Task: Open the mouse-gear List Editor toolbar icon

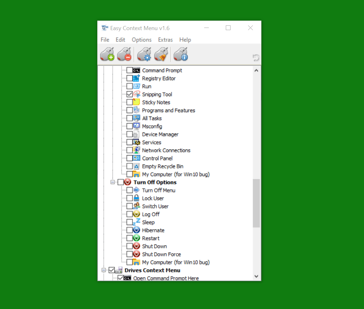Action: coord(144,54)
